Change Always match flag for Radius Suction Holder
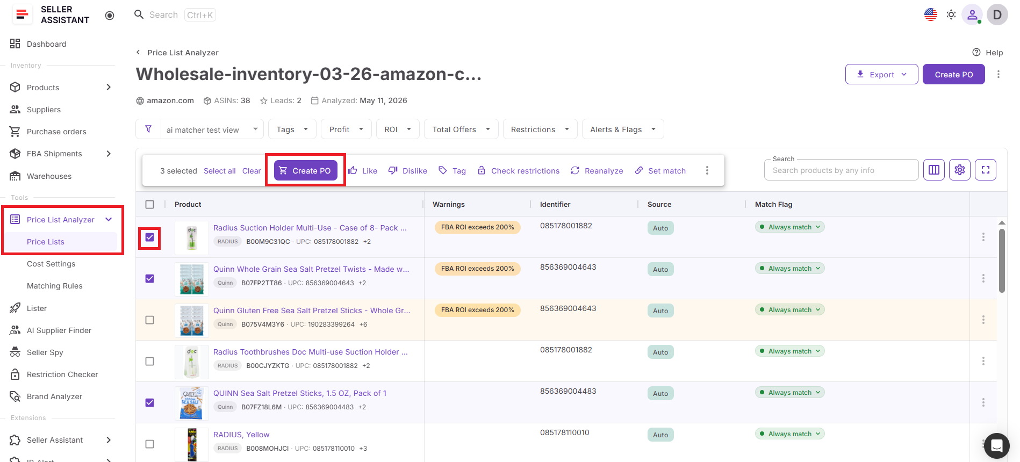Viewport: 1020px width, 462px height. 790,227
